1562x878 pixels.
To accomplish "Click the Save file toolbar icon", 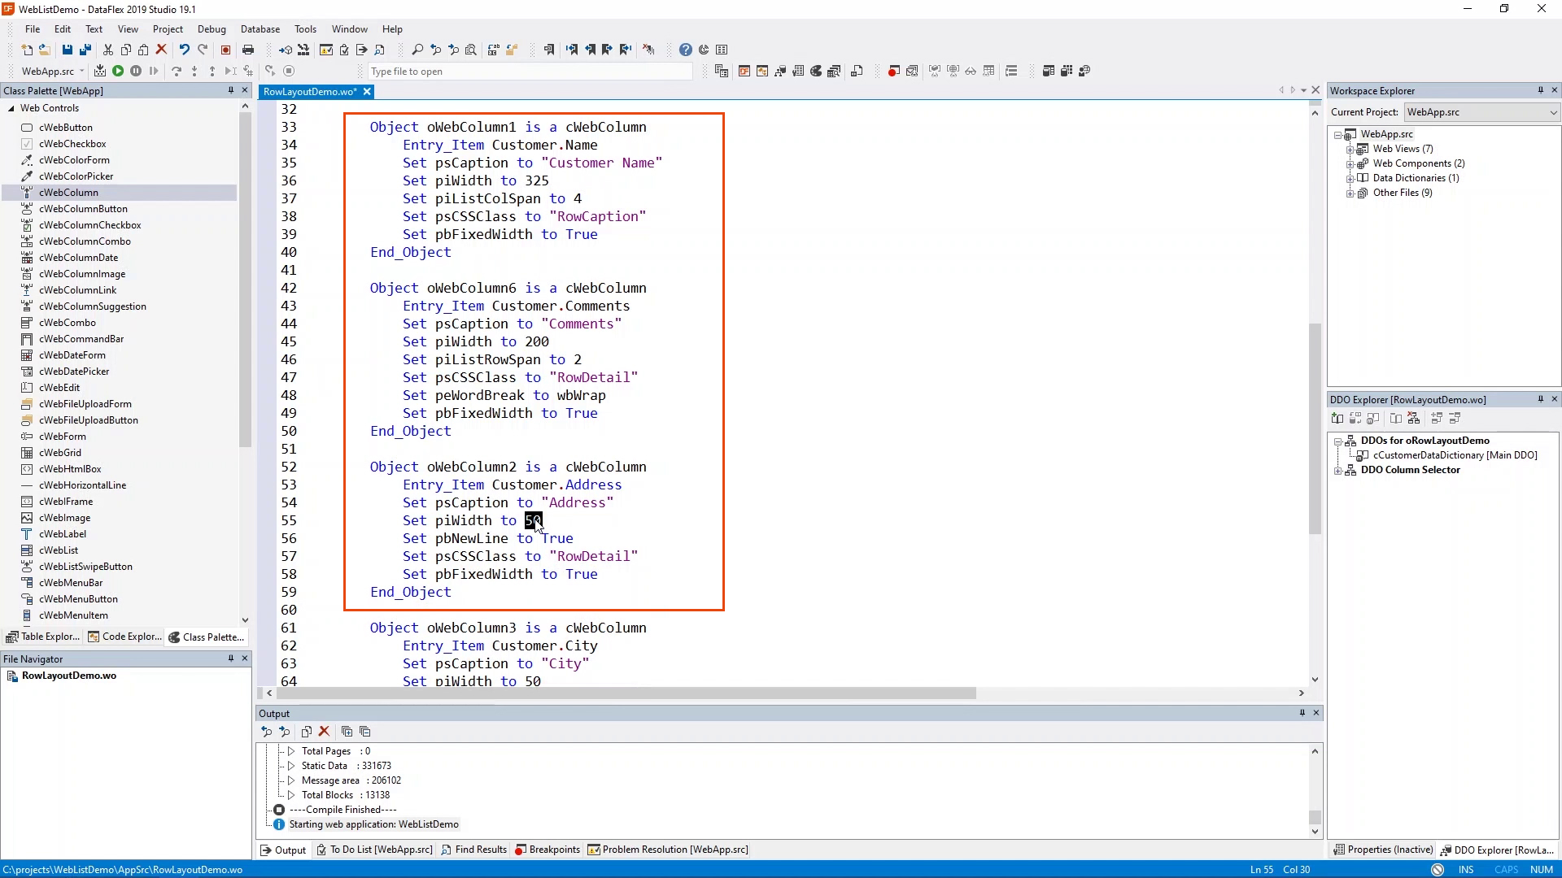I will 67,50.
